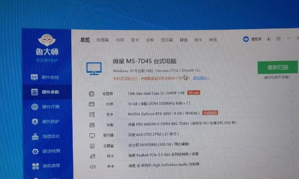Click the 微星 MS-7D45 台式电脑 title
This screenshot has height=179, width=299.
coord(144,61)
